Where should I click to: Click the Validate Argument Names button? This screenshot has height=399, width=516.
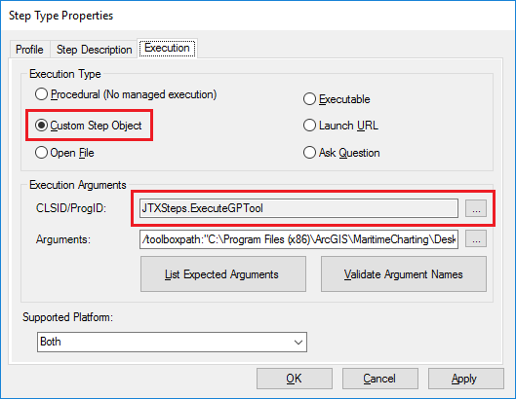[x=404, y=273]
